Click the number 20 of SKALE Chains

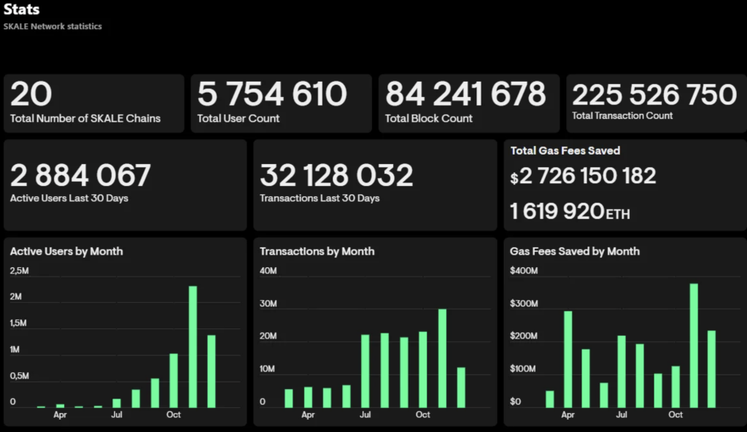31,94
